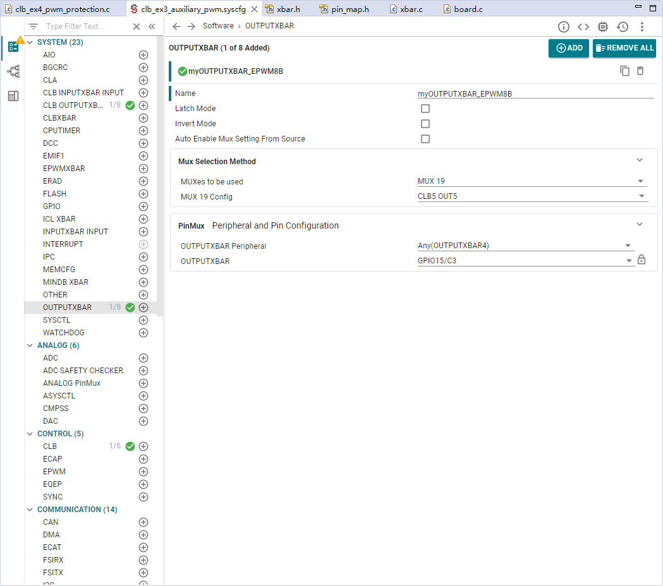Edit the Name field myOUTPUTXBAR_EPWM8B
Image resolution: width=663 pixels, height=586 pixels.
536,94
